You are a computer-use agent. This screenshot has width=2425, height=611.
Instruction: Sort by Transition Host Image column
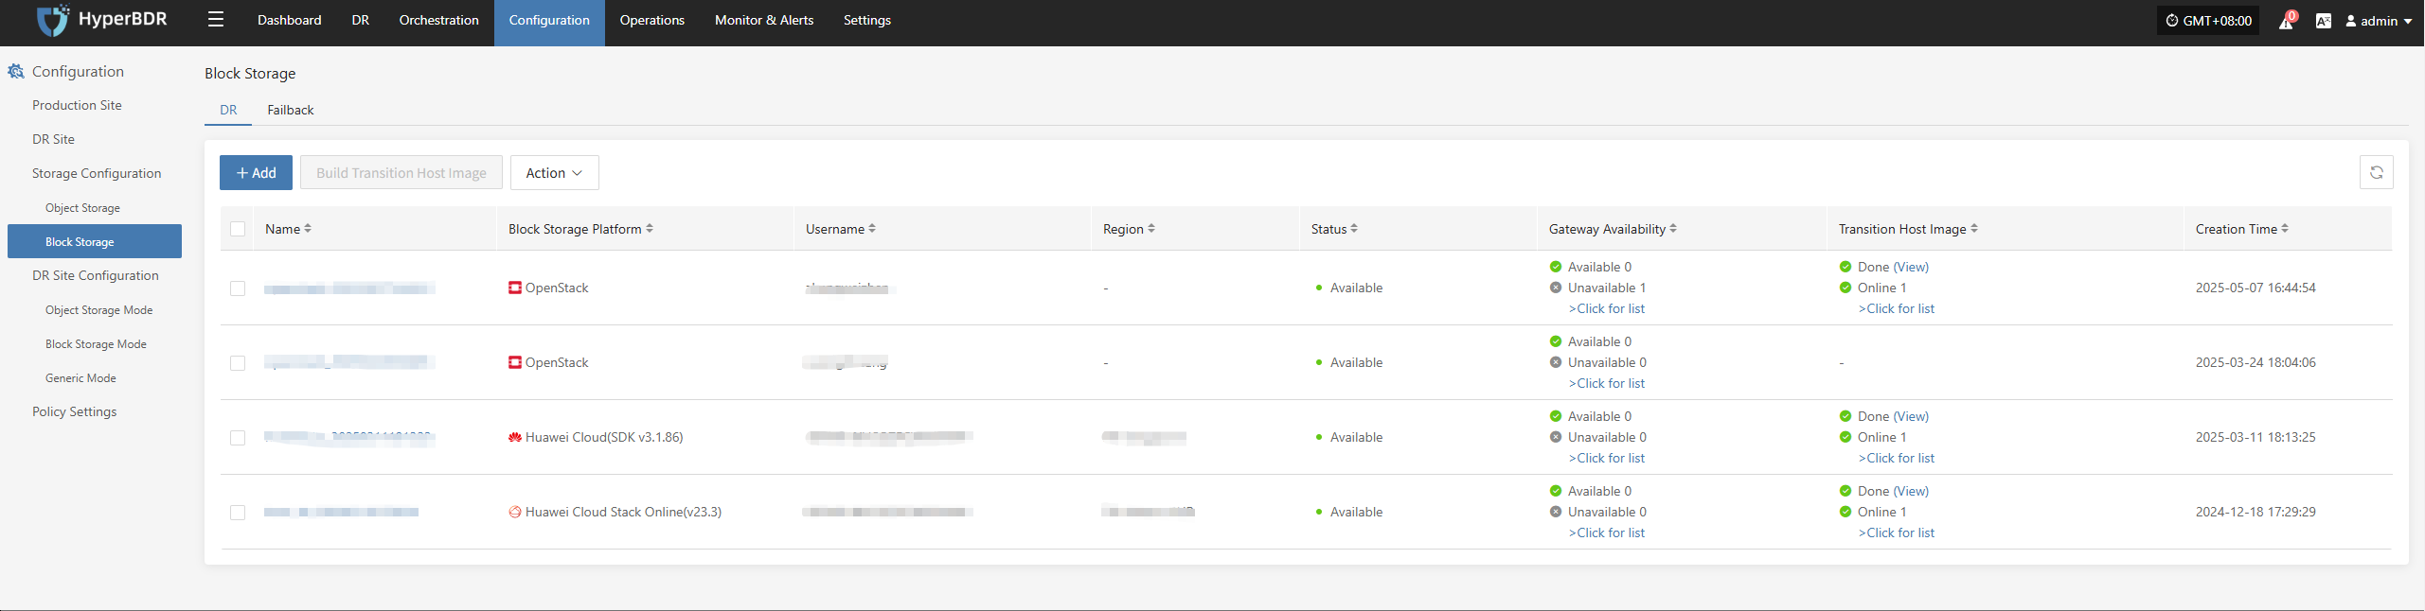[x=1974, y=229]
